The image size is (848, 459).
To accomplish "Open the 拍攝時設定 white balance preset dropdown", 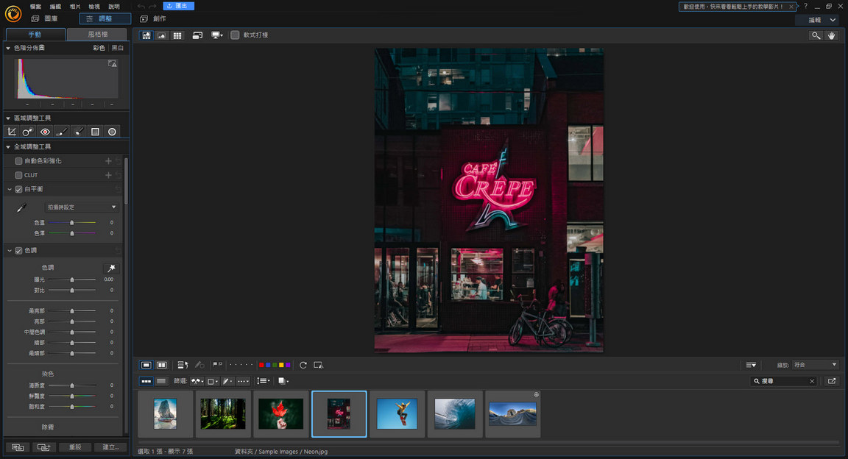I will point(81,207).
